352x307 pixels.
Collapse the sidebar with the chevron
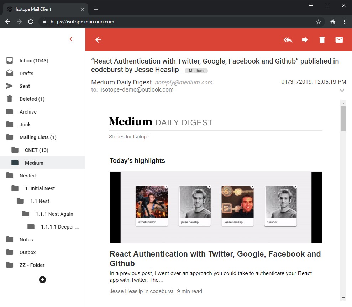(71, 39)
